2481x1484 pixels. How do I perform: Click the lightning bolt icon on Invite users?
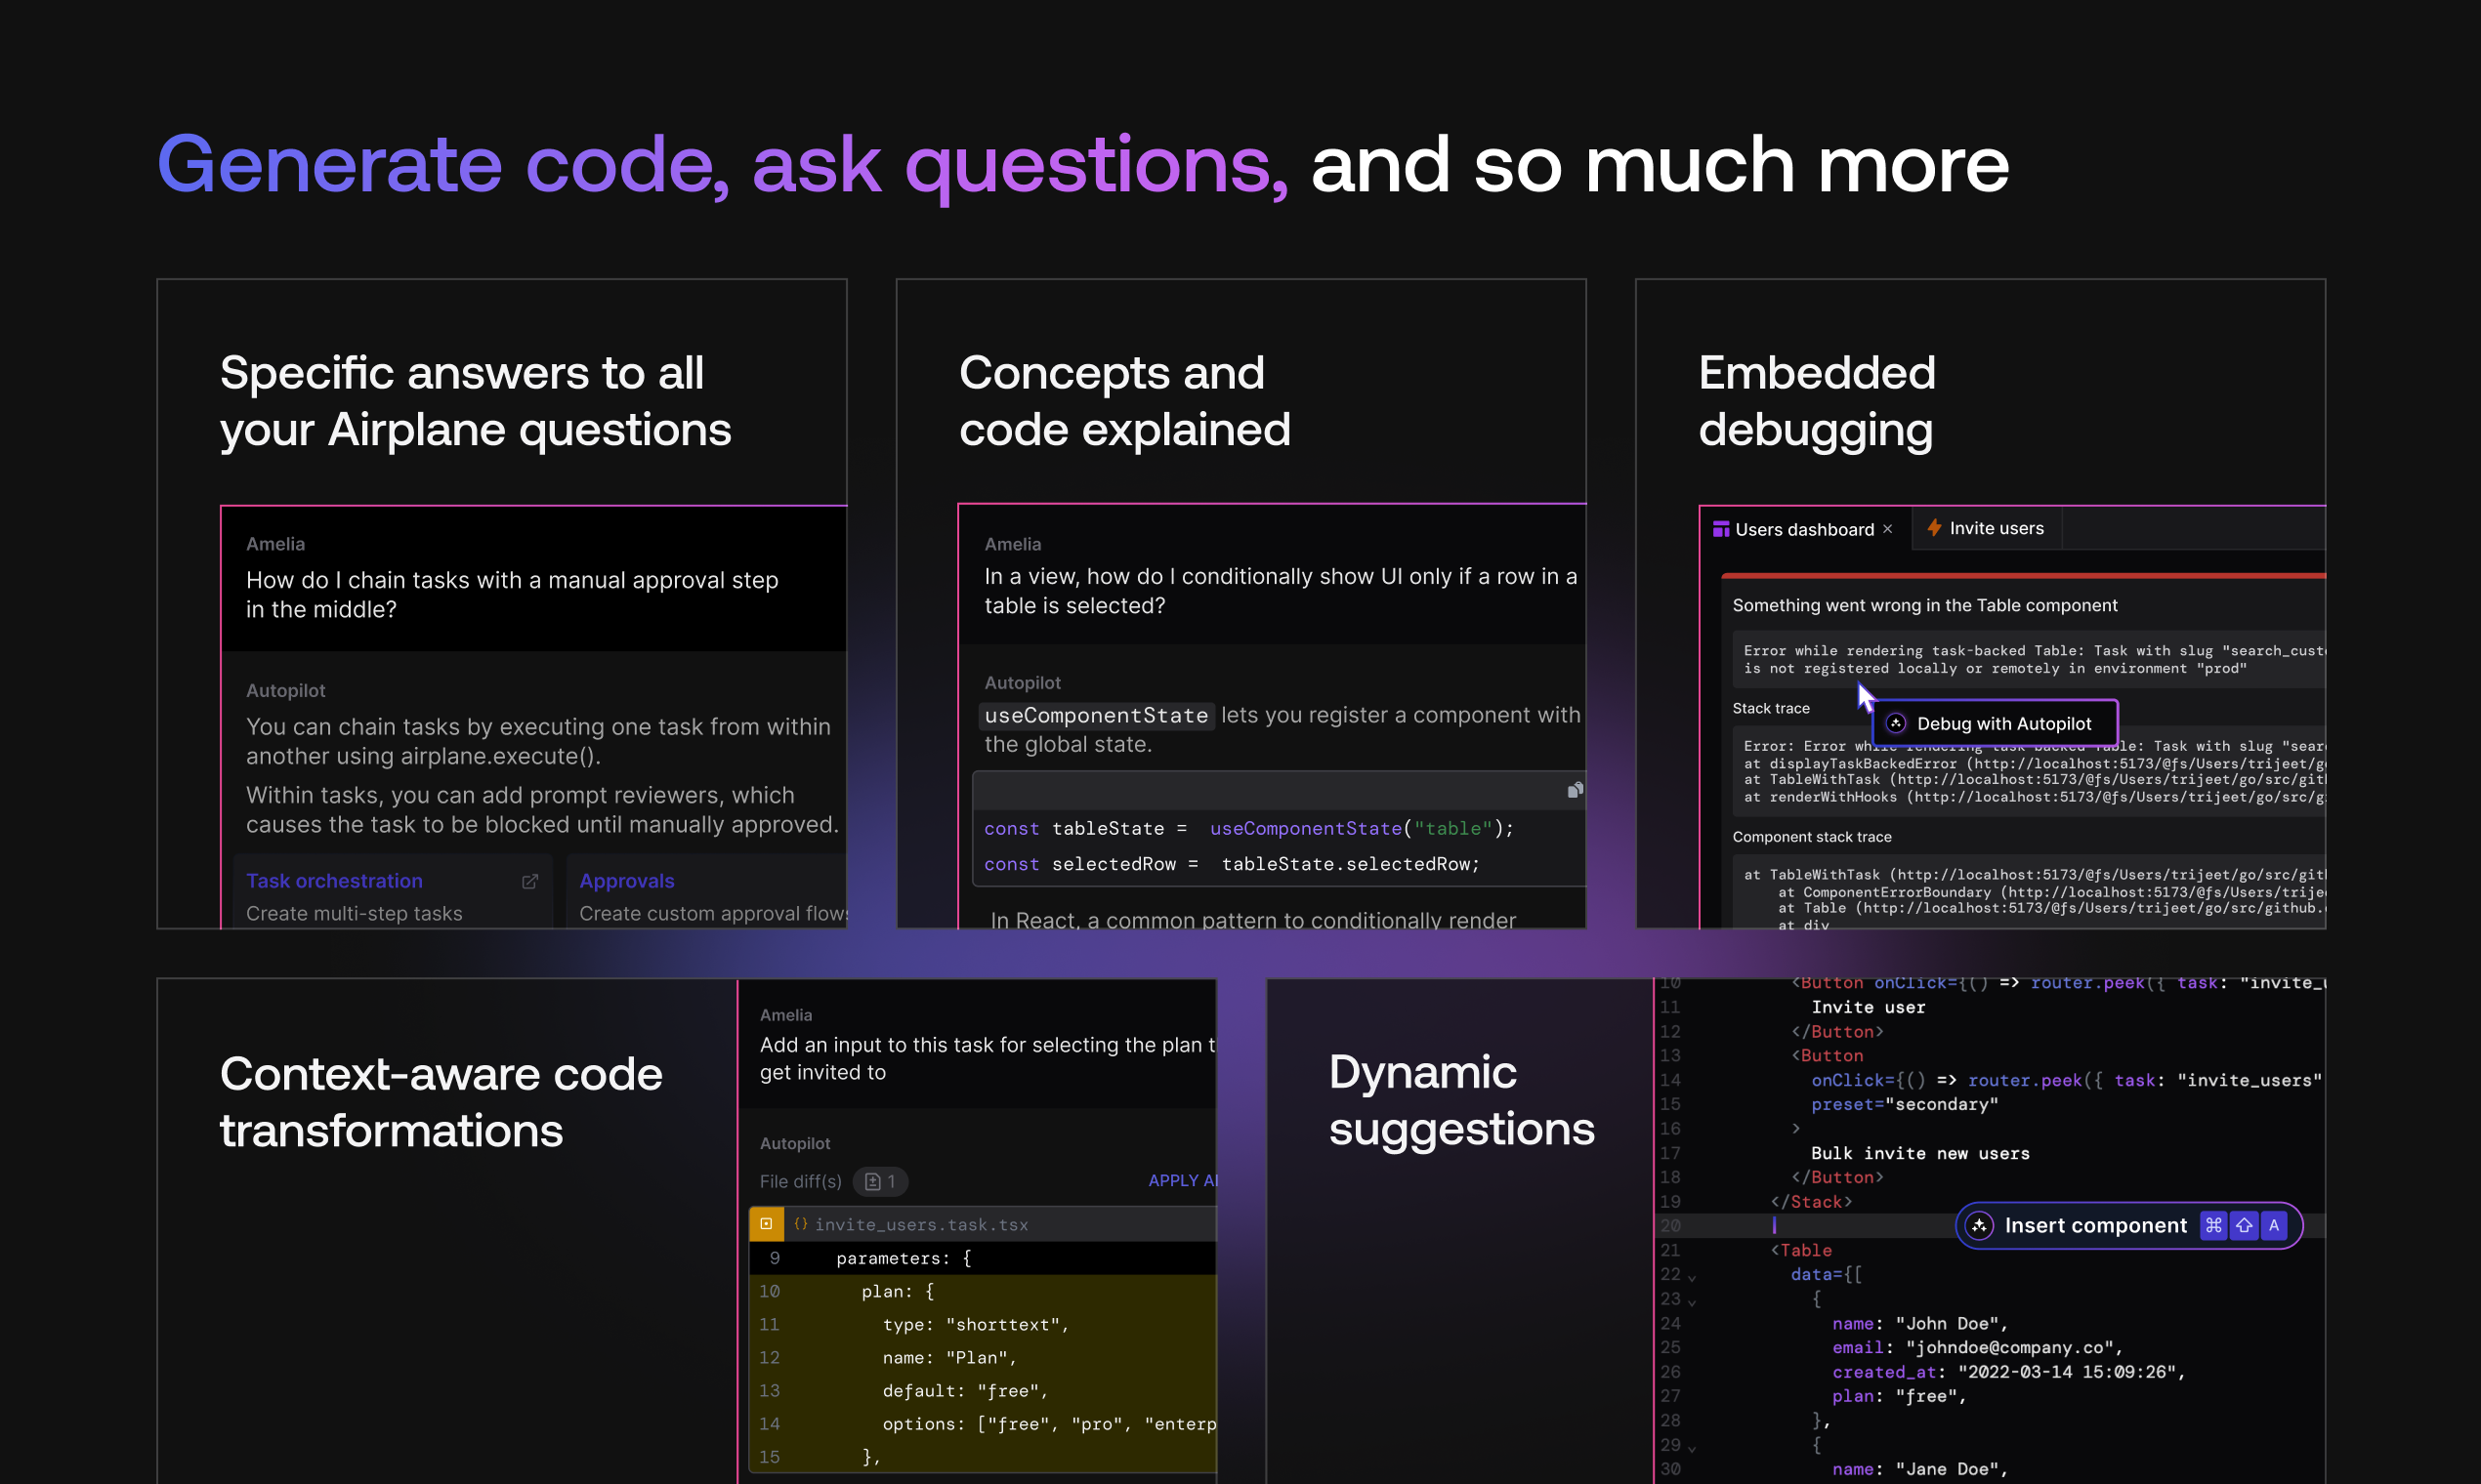tap(1934, 528)
